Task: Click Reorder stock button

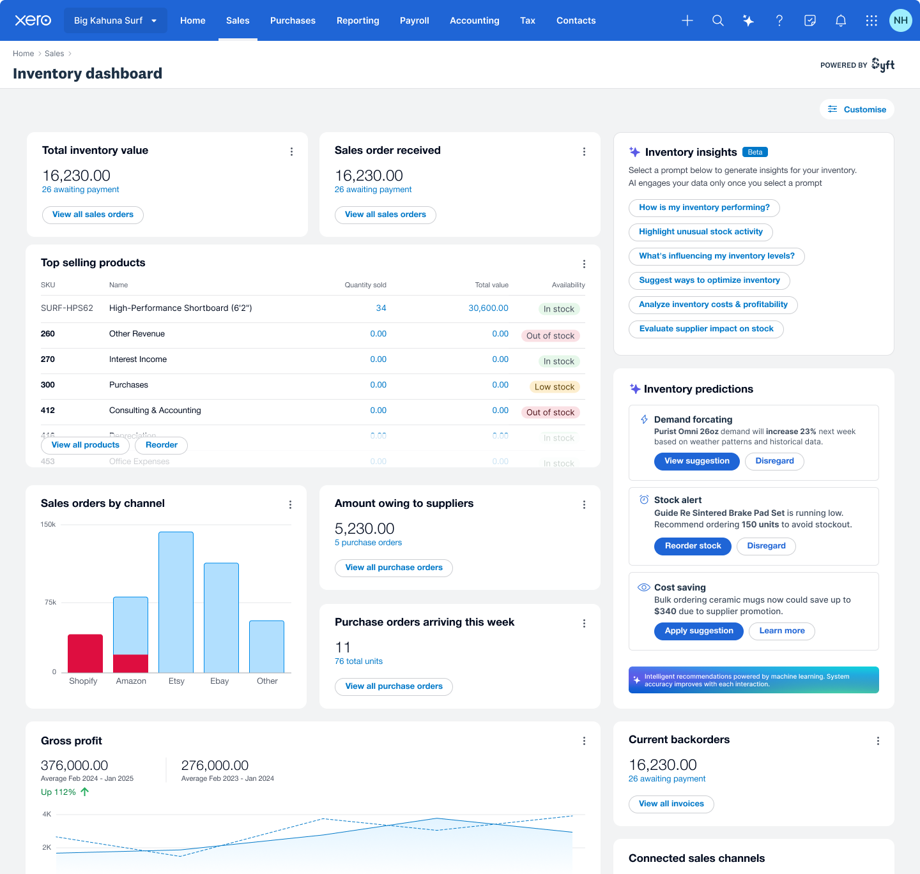Action: pos(693,546)
